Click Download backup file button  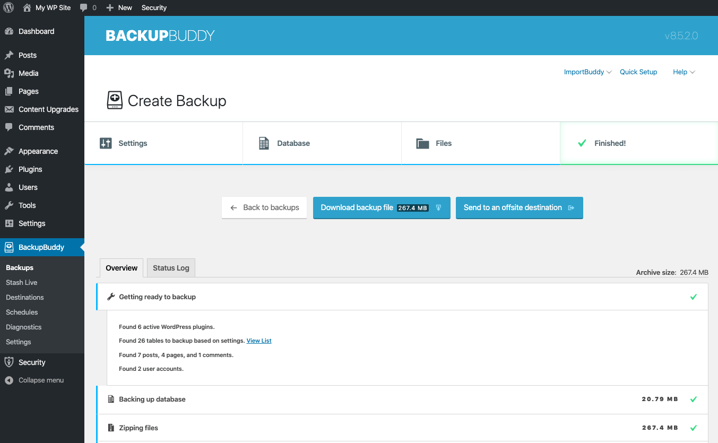click(x=382, y=207)
